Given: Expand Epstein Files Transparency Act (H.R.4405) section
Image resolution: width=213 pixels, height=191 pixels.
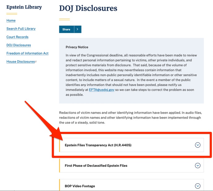Looking at the screenshot, I should (98, 145).
